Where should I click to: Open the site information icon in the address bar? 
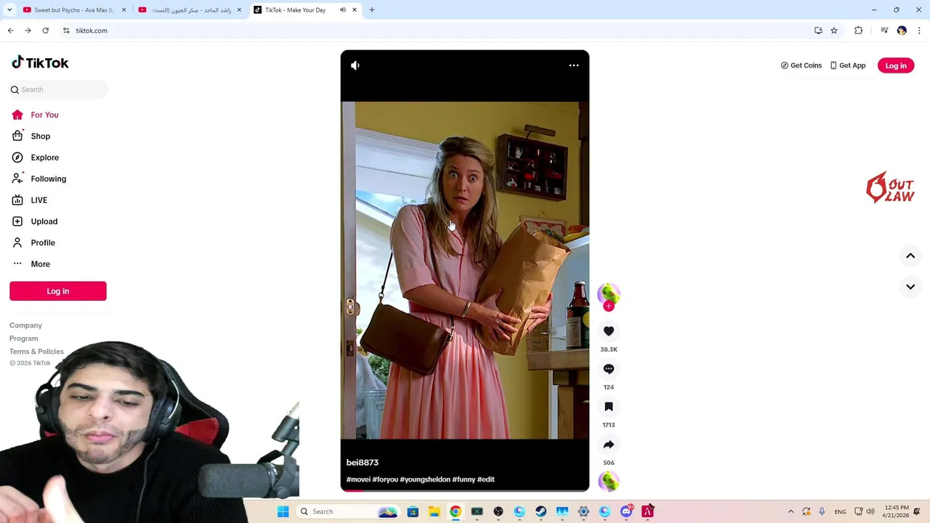(x=66, y=31)
